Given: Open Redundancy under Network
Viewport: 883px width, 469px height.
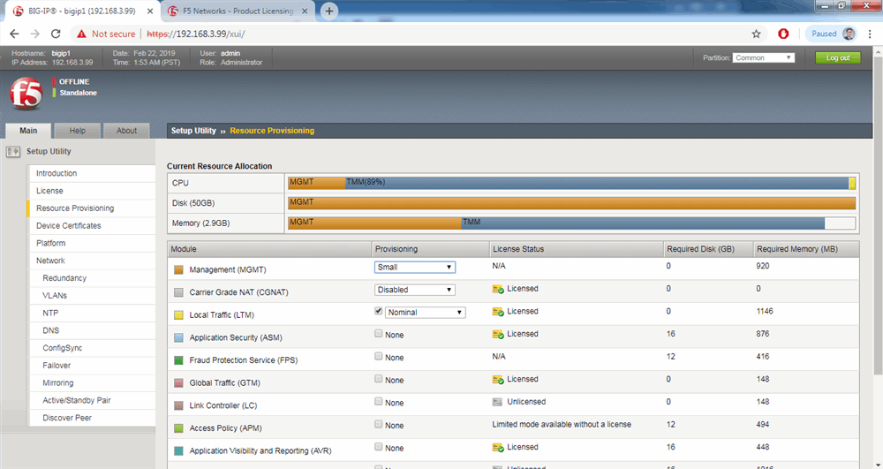Looking at the screenshot, I should click(92, 278).
